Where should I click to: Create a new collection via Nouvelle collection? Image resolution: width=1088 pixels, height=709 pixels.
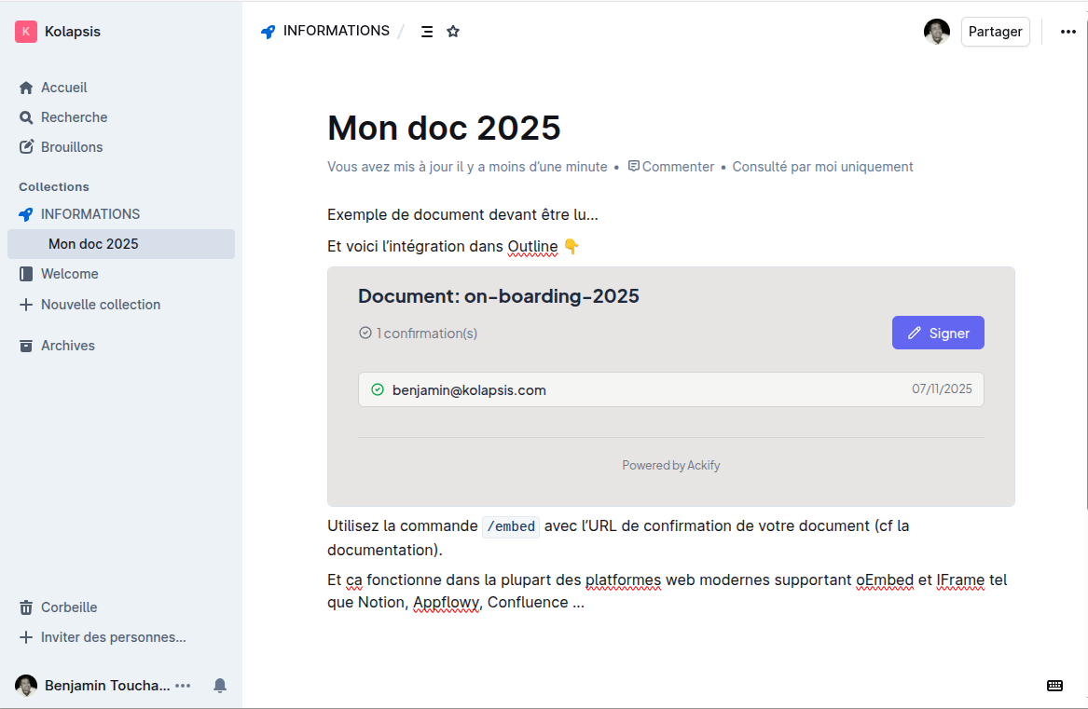(100, 305)
